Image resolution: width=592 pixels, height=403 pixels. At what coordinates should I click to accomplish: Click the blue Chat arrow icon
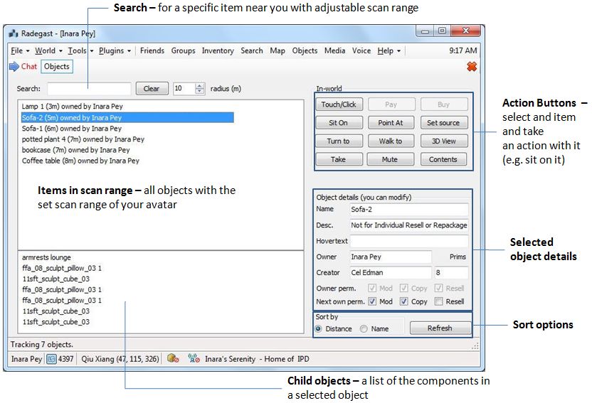tap(14, 67)
